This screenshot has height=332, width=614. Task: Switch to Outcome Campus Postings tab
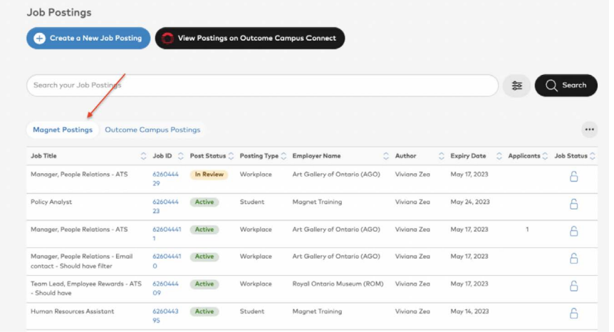click(x=152, y=130)
